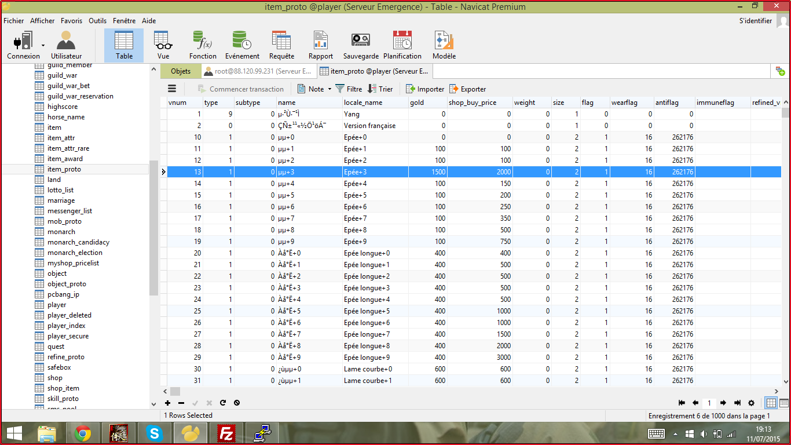Open the Vue toolbar icon
791x445 pixels.
163,46
